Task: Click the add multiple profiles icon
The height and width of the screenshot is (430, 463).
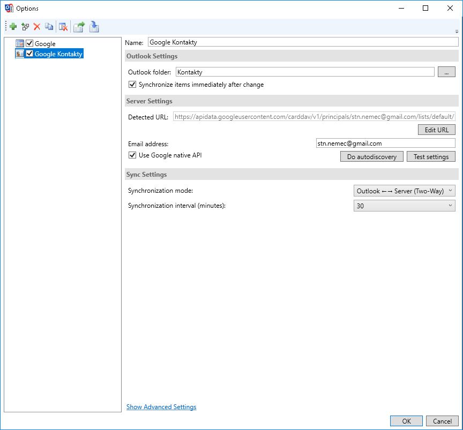Action: (x=25, y=26)
